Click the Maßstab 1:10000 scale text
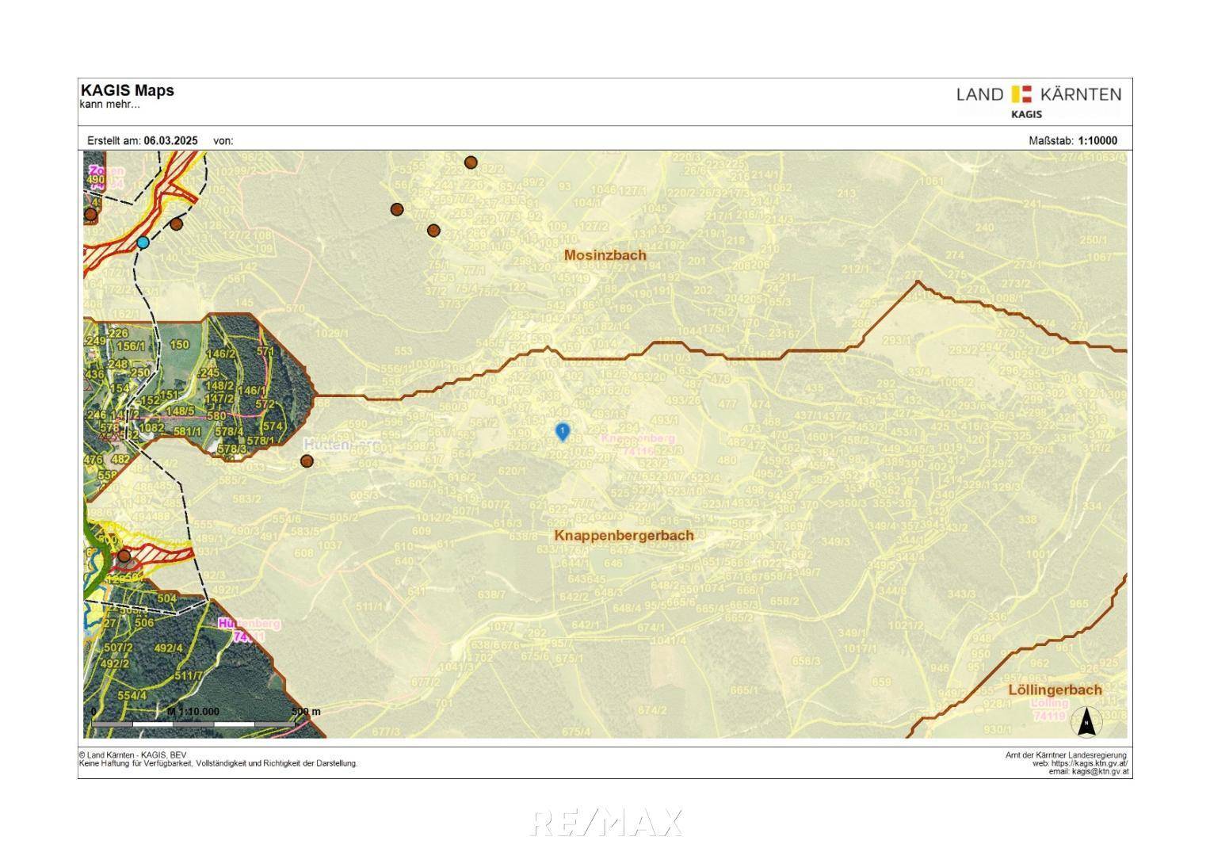The image size is (1210, 856). click(x=1073, y=140)
